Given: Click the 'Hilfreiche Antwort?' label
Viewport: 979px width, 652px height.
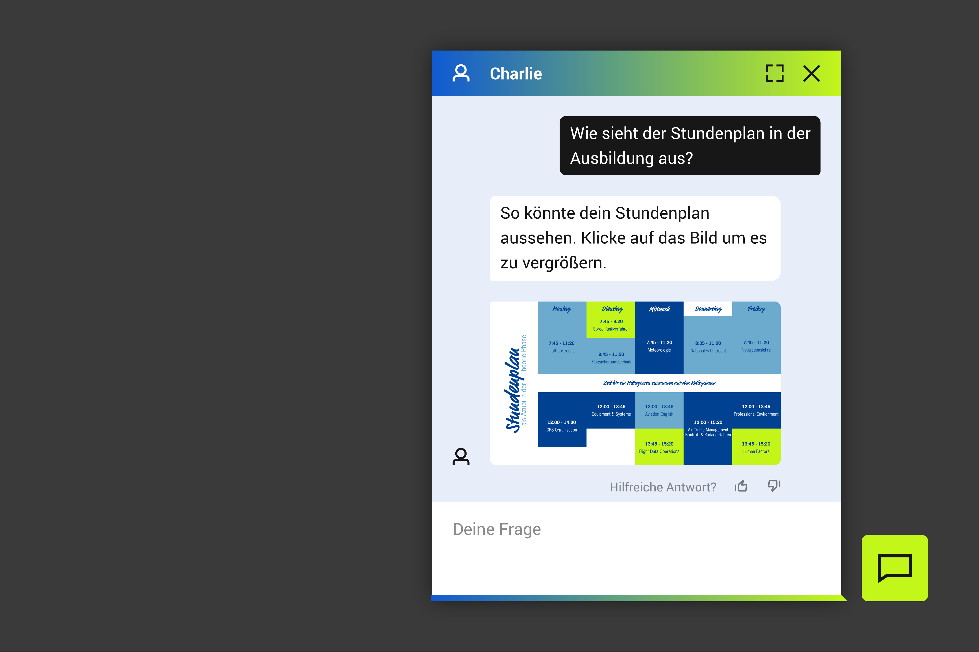Looking at the screenshot, I should click(x=663, y=487).
